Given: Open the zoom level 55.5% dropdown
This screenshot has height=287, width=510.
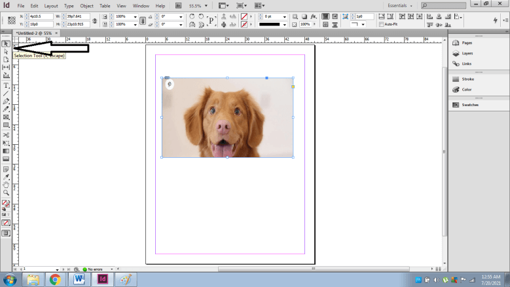Looking at the screenshot, I should (x=206, y=6).
